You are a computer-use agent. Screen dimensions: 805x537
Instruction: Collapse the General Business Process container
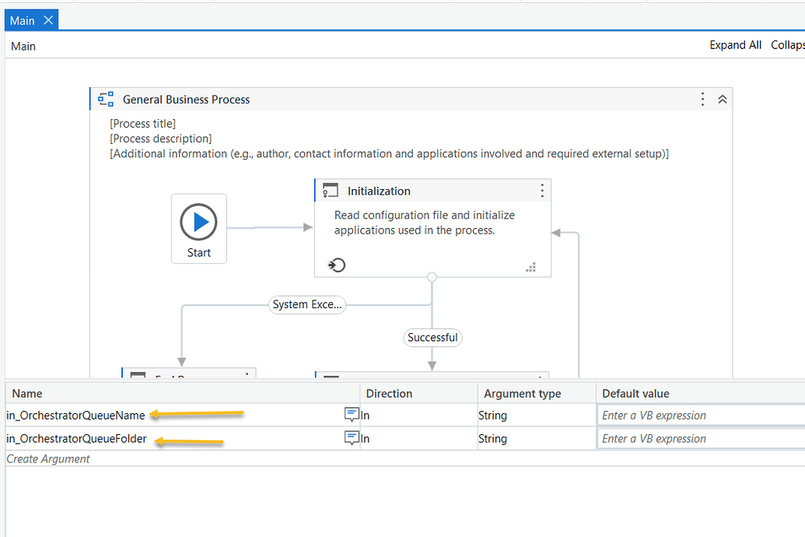click(722, 99)
